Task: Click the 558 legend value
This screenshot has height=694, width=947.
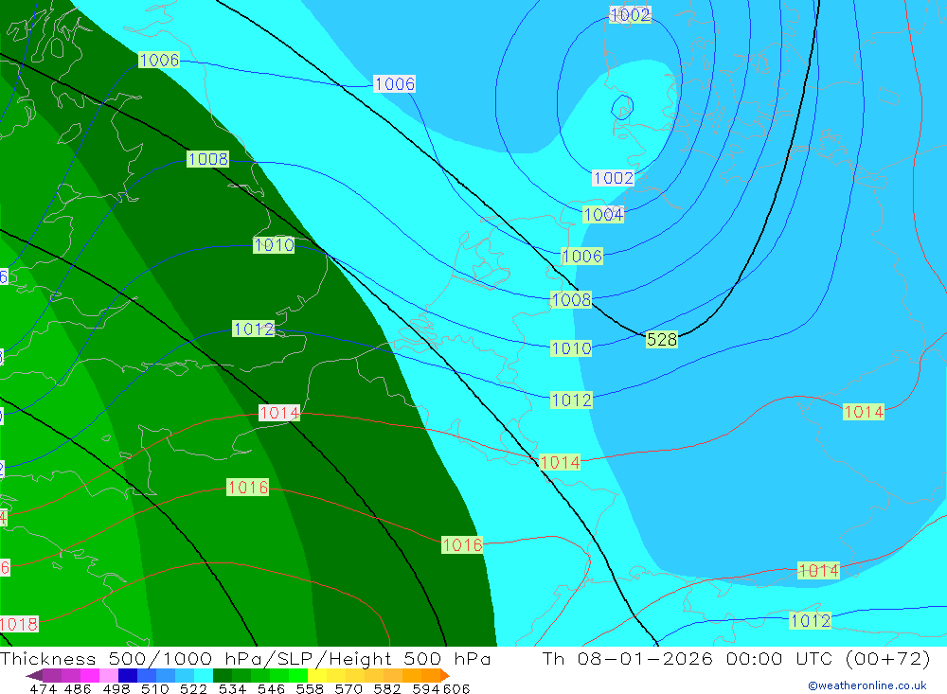Action: tap(310, 688)
